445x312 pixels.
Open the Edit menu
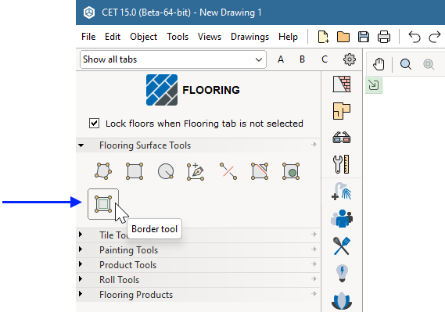coord(113,37)
